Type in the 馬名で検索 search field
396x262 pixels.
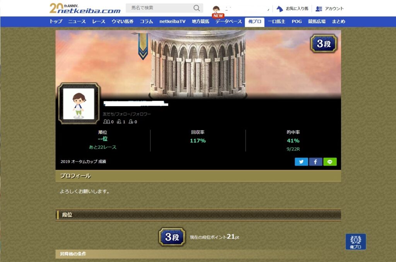(x=159, y=8)
